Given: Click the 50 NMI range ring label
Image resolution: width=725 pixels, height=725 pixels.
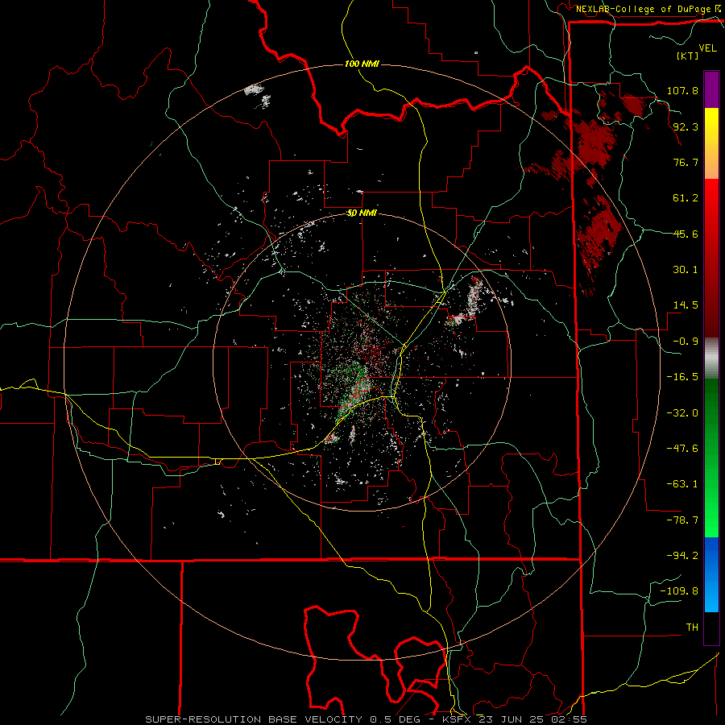Looking at the screenshot, I should [362, 213].
